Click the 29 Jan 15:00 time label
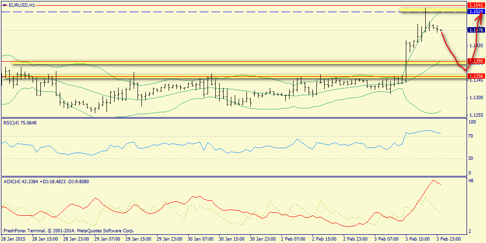Image resolution: width=486 pixels, height=243 pixels. pos(137,239)
